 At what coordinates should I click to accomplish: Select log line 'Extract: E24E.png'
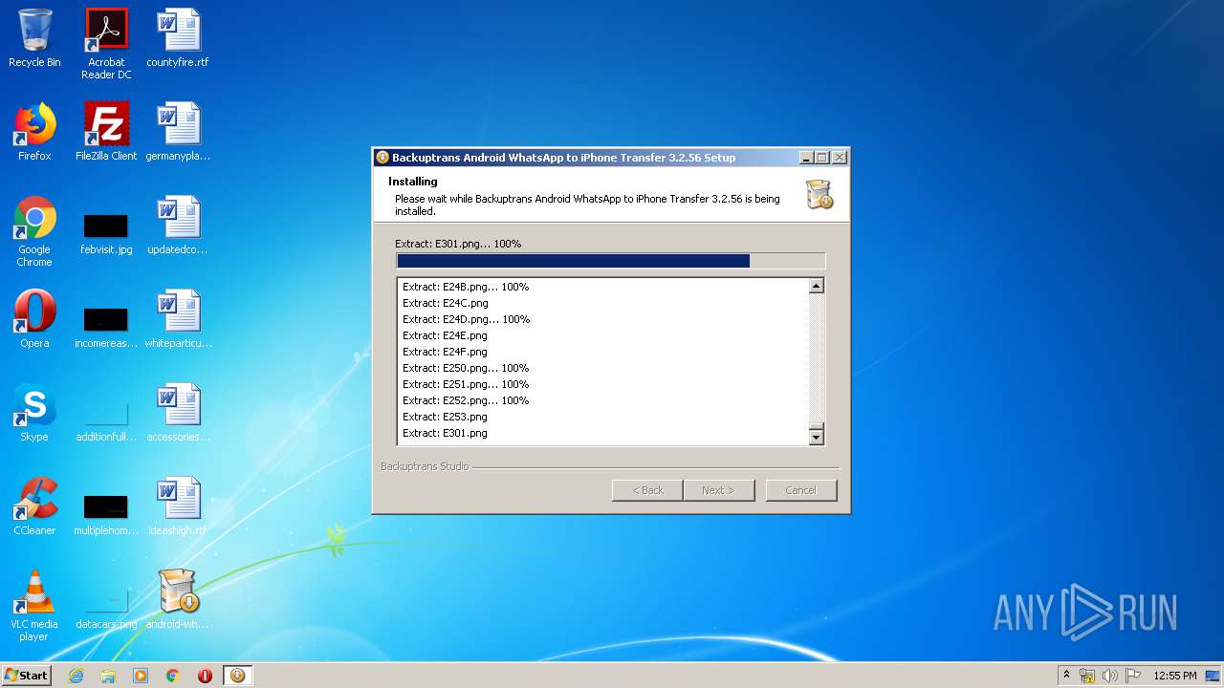coord(446,335)
